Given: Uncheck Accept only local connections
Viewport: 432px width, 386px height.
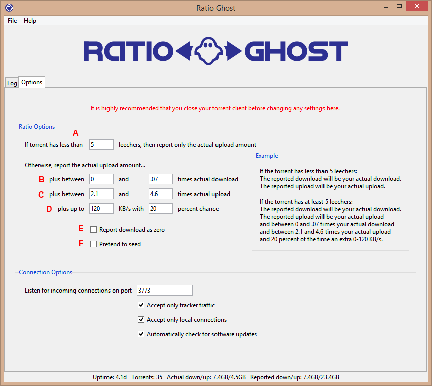Looking at the screenshot, I should (141, 319).
